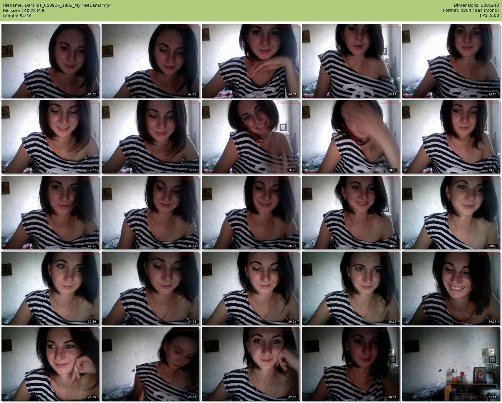Viewport: 502px width, 403px height.
Task: Select the frame at 32:46
Action: tap(50, 288)
